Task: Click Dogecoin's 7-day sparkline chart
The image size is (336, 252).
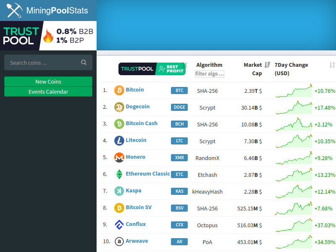Action: tap(294, 108)
